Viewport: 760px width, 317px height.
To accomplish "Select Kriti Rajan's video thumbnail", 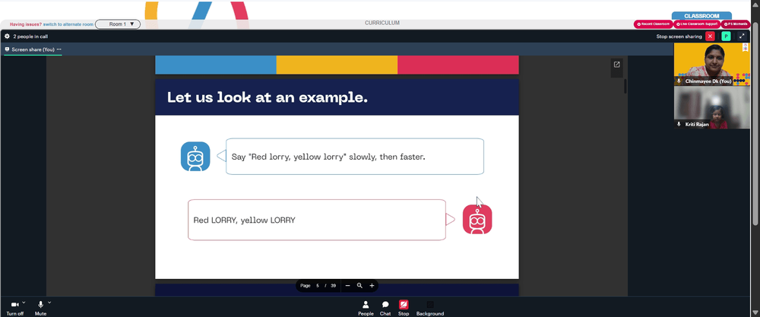I will 711,108.
